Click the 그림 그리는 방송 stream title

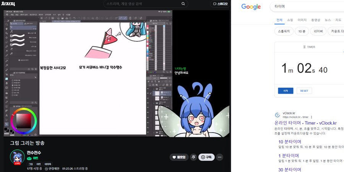click(27, 143)
